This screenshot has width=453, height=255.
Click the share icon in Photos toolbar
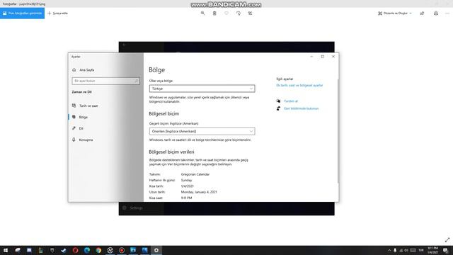point(422,13)
